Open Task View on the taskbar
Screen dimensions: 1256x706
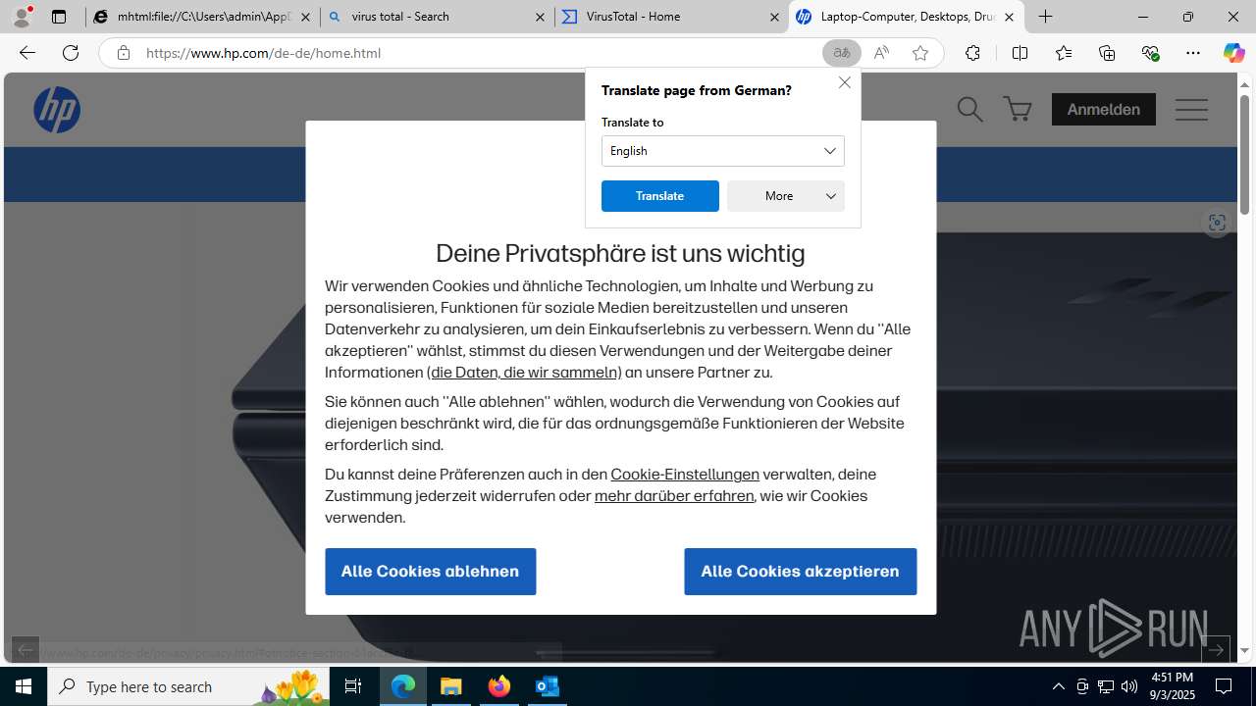[353, 686]
